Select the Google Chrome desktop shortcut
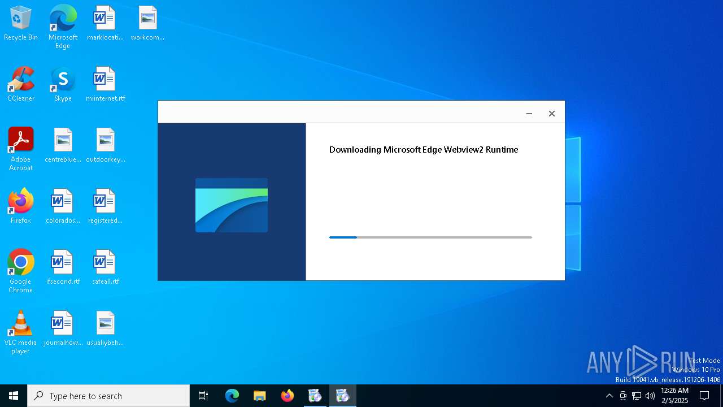 coord(21,271)
